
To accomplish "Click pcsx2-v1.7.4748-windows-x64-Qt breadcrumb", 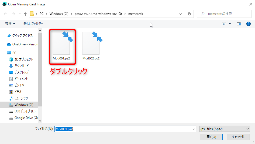I will [98, 14].
